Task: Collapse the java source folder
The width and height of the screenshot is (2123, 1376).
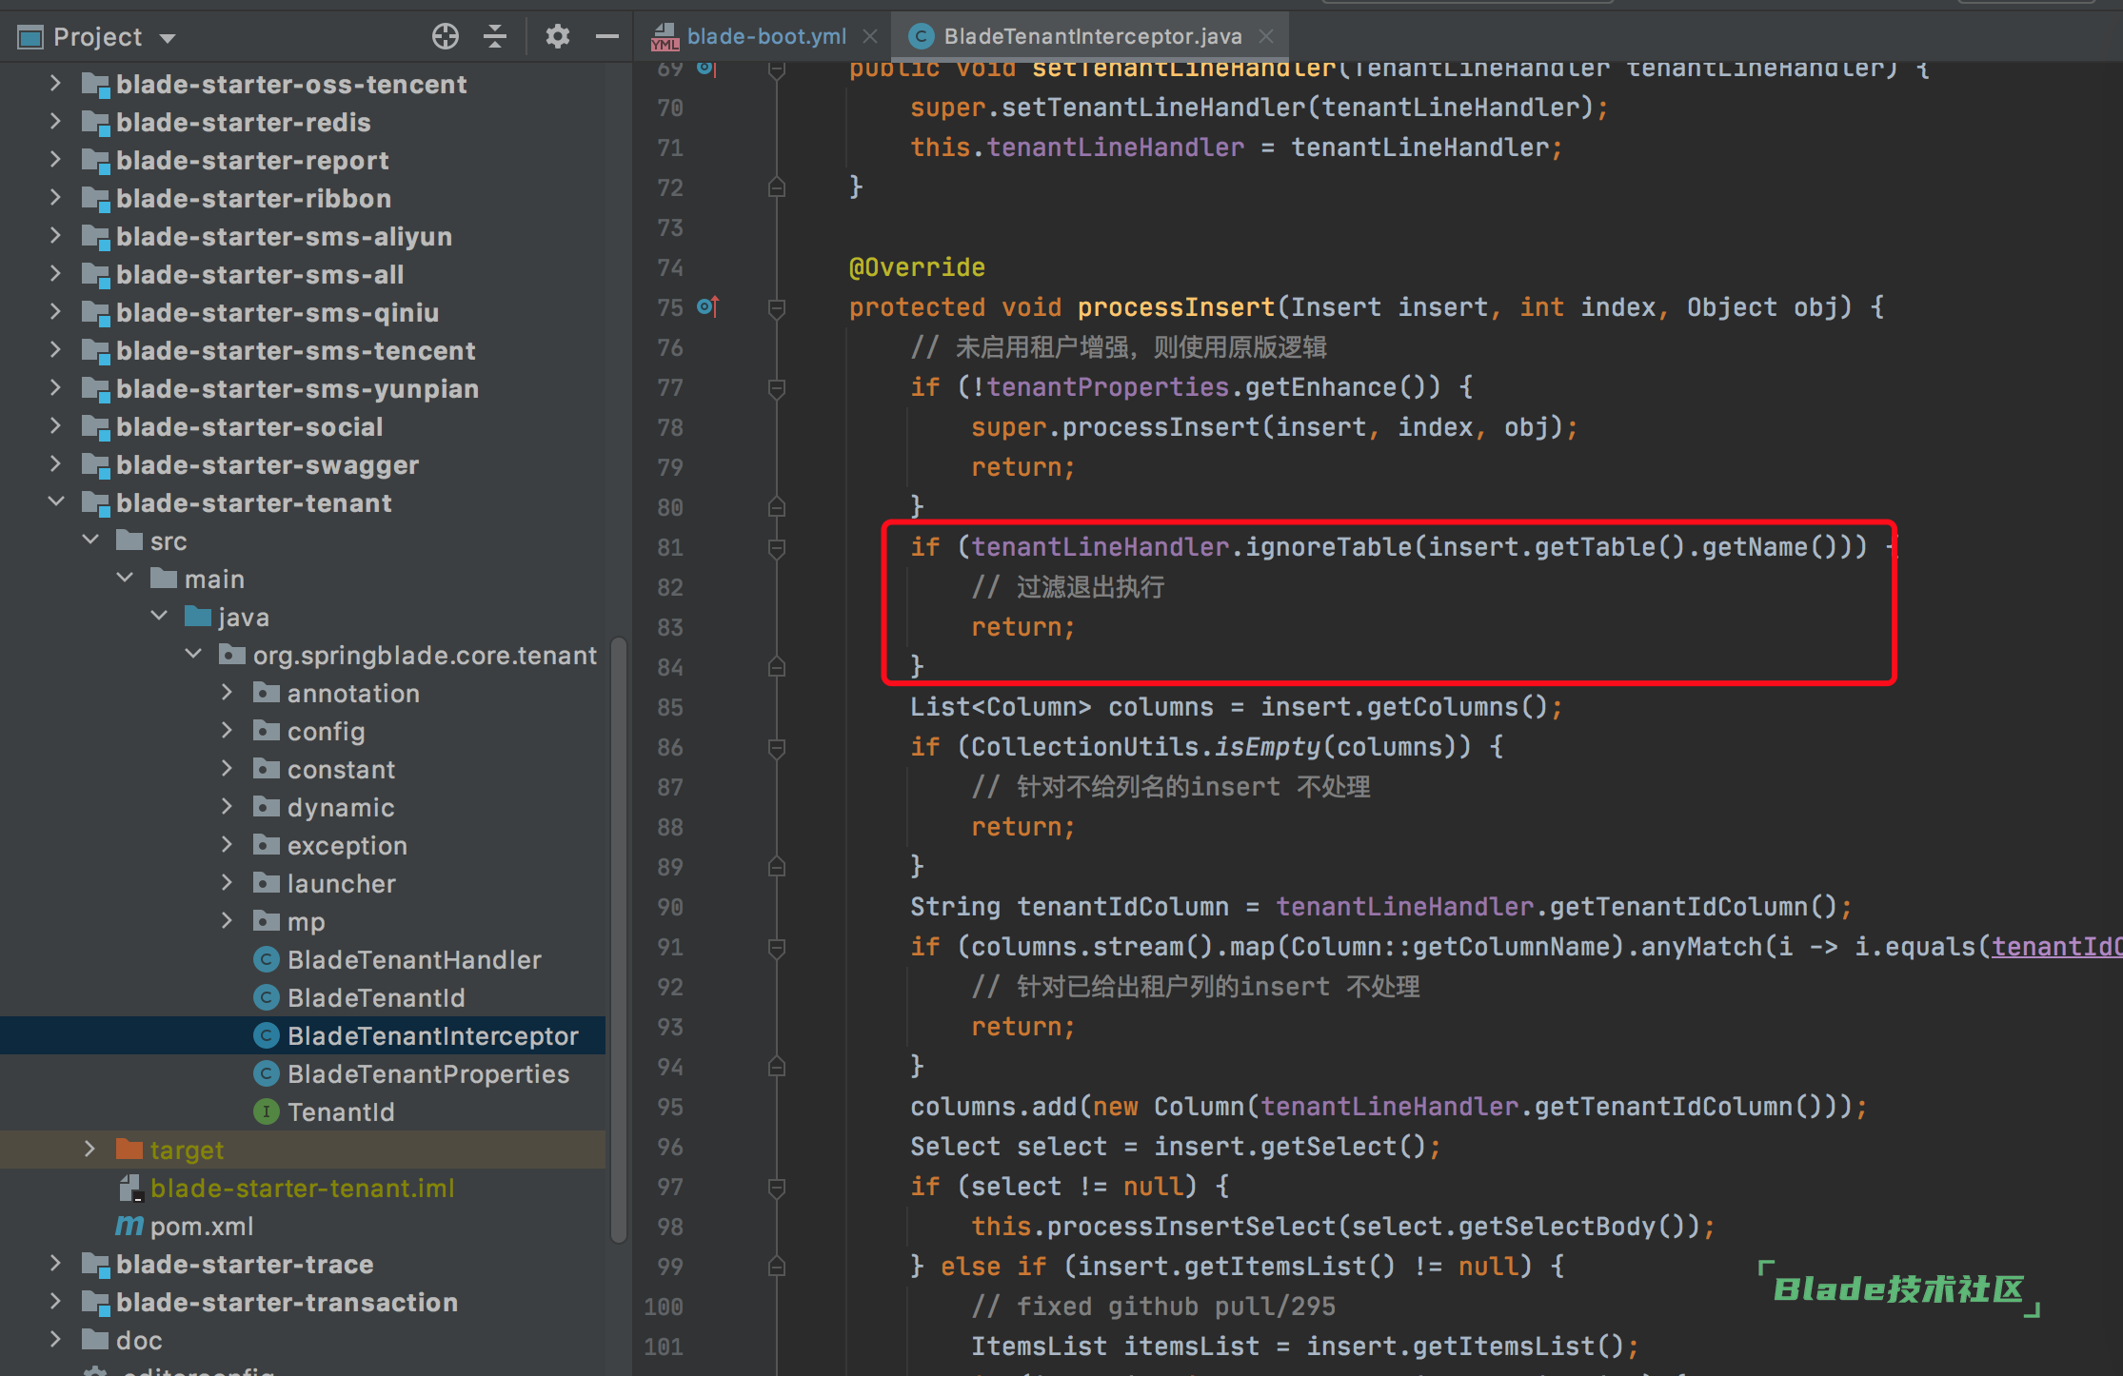Action: (x=159, y=616)
